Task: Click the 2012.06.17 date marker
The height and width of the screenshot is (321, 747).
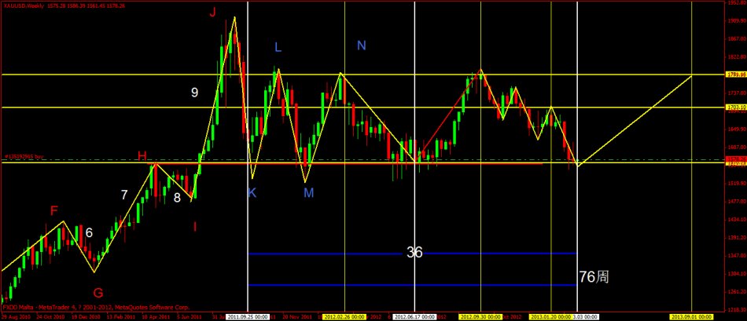Action: click(x=415, y=316)
